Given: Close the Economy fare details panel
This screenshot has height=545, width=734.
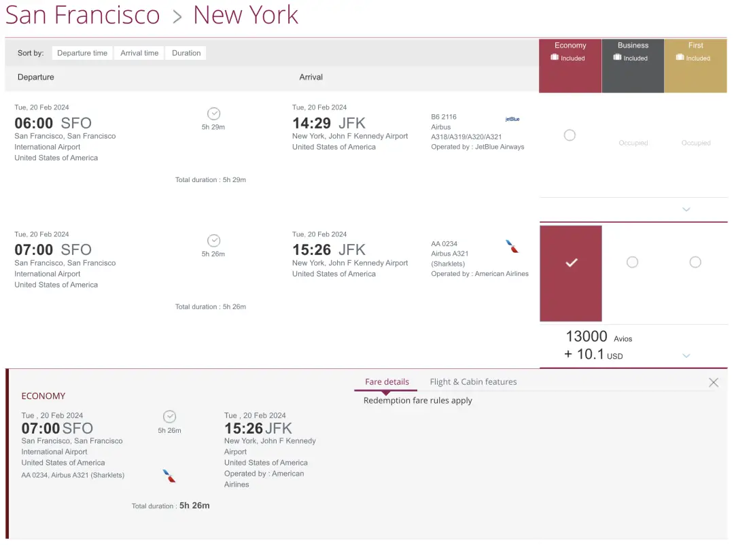Looking at the screenshot, I should (x=714, y=383).
